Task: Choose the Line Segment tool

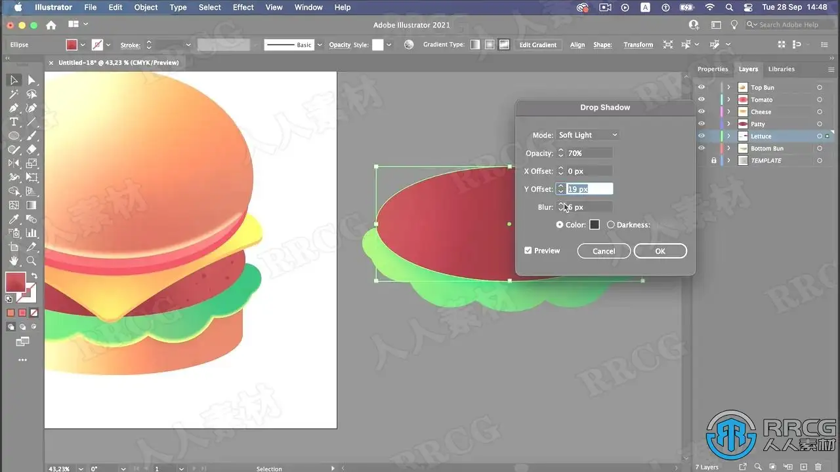Action: coord(31,122)
